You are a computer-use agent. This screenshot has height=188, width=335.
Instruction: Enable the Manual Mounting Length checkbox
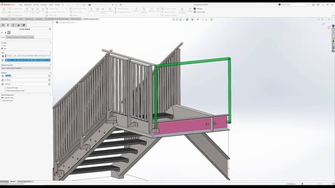[x=6, y=90]
